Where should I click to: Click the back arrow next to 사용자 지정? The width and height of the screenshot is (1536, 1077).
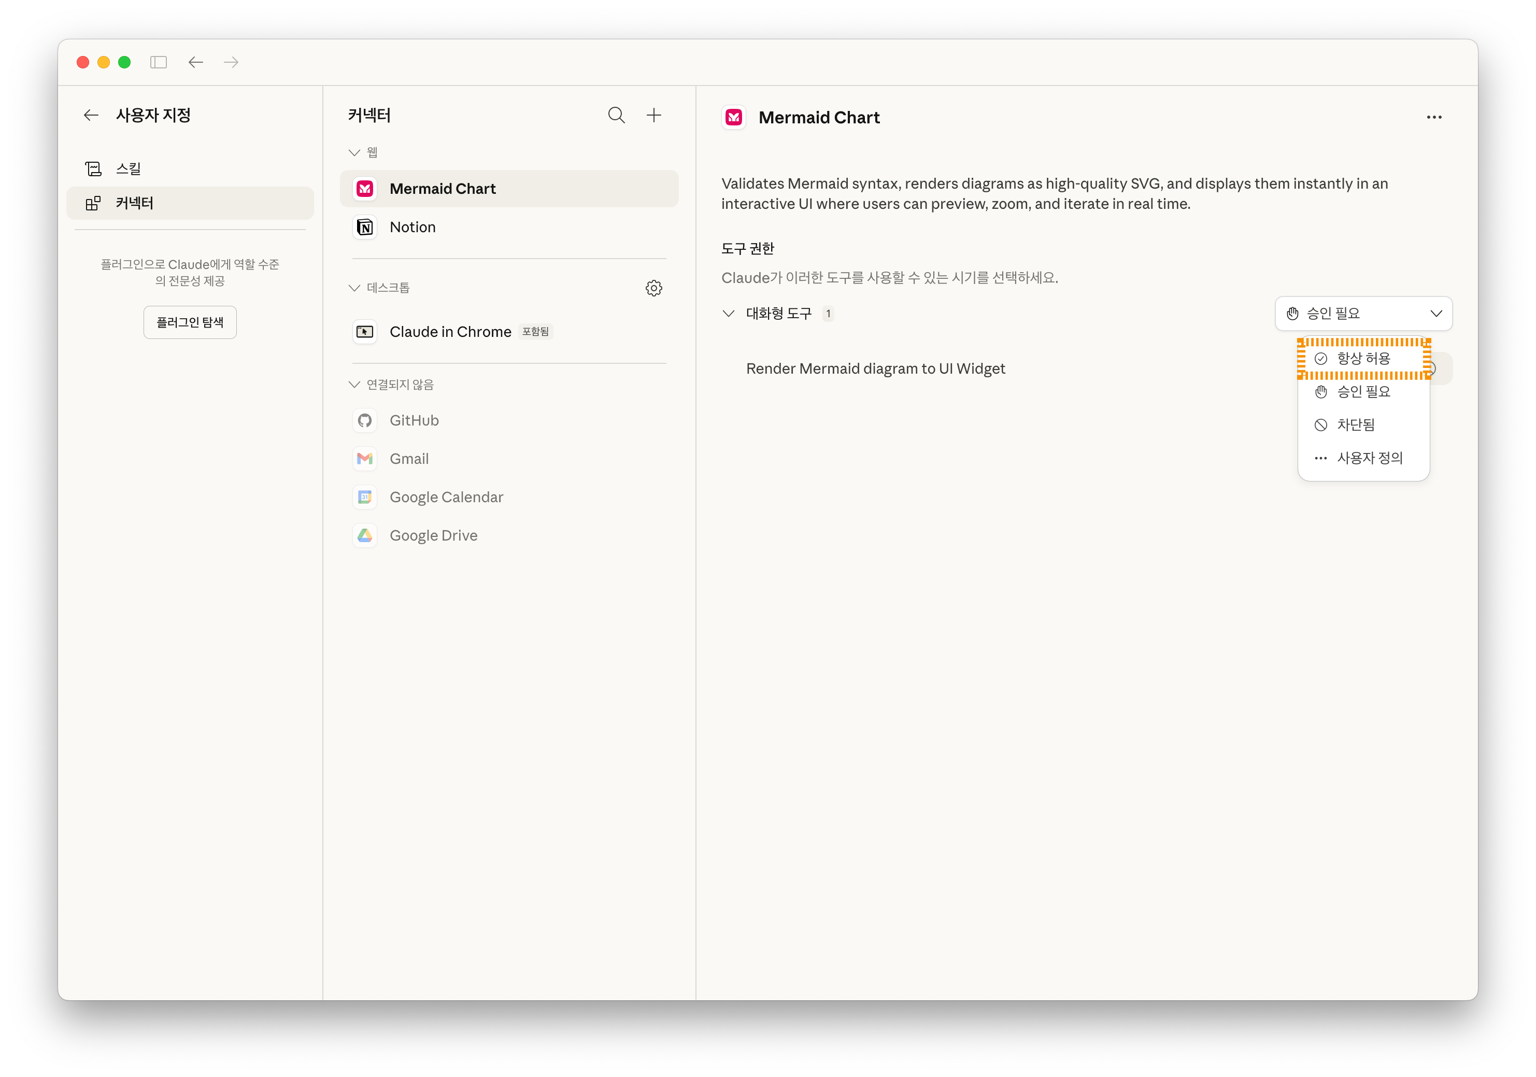pyautogui.click(x=91, y=115)
